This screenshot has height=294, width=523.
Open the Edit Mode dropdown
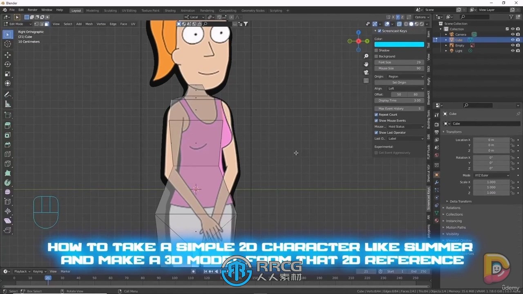(17, 24)
